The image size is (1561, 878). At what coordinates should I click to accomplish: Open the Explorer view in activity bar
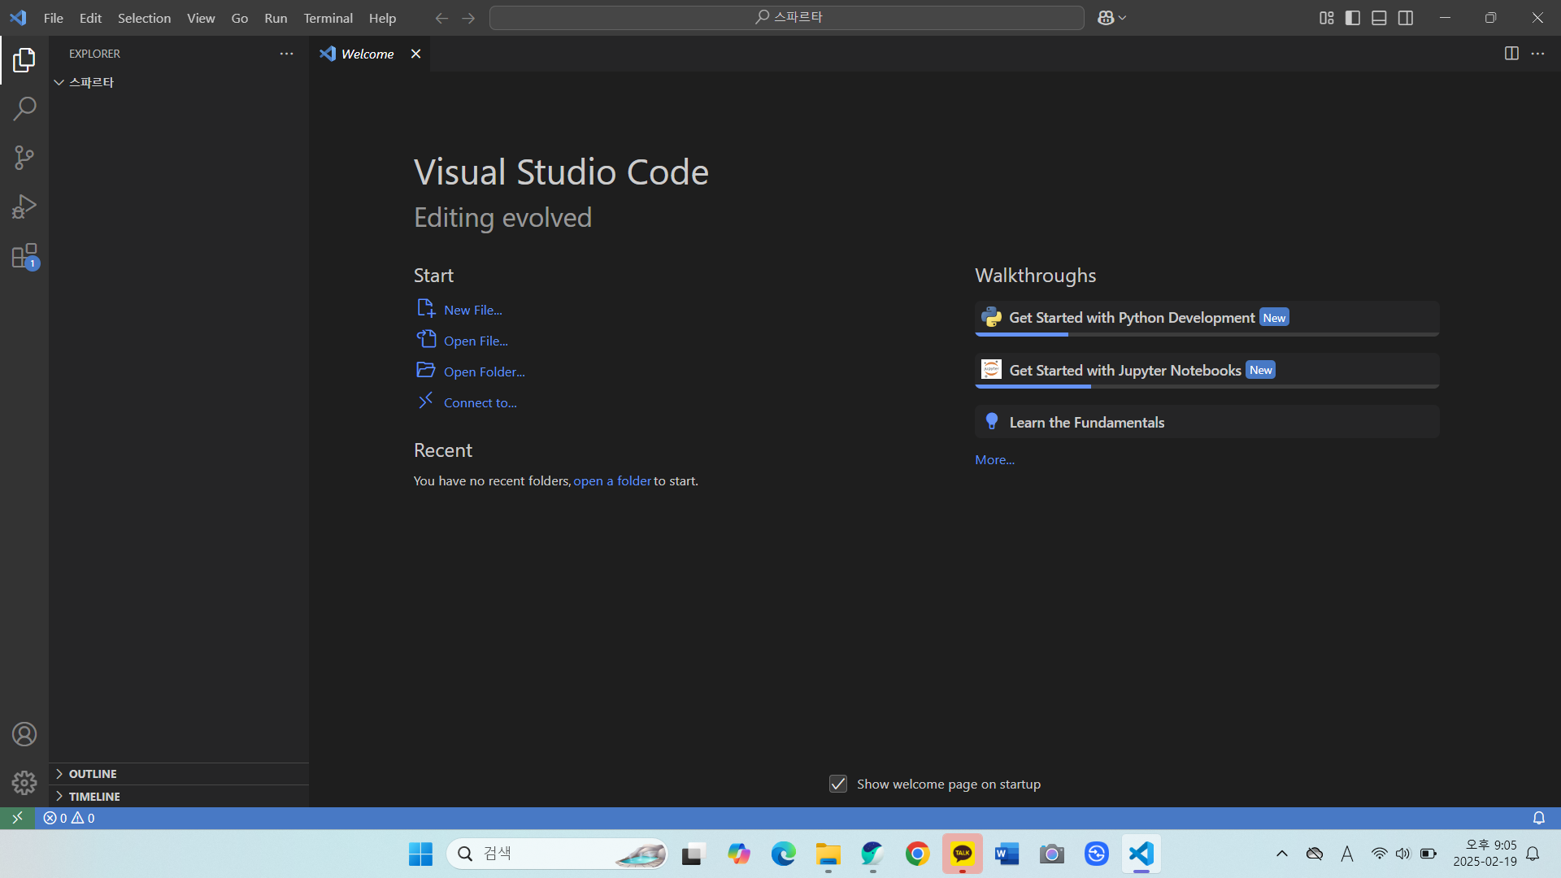[x=24, y=59]
